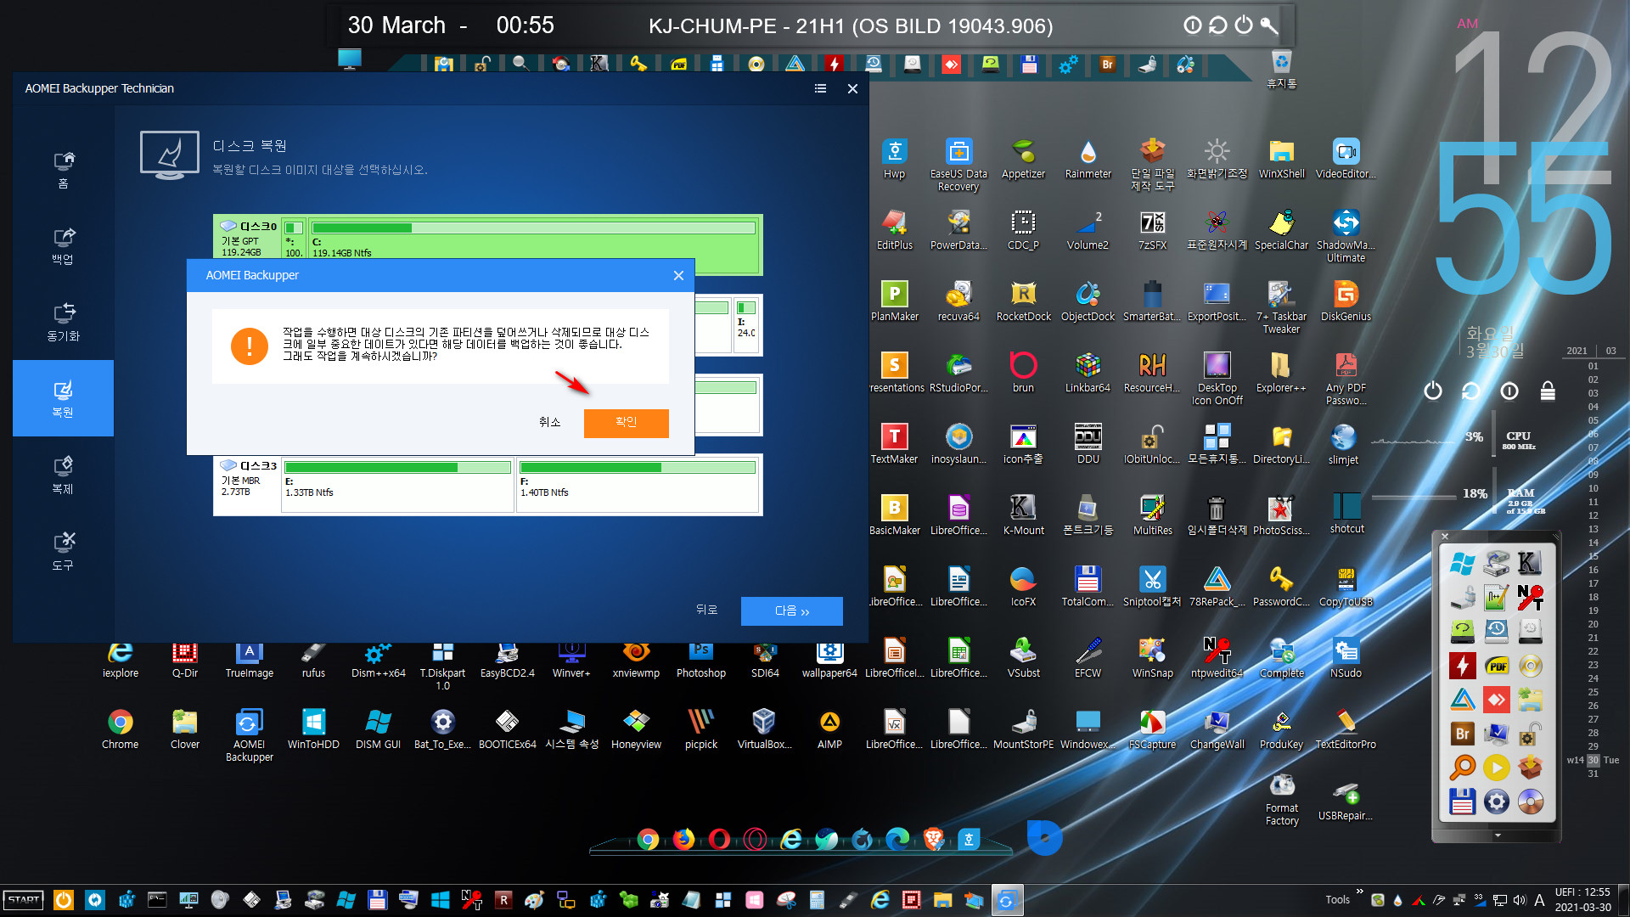Close the AOMEI Backupper warning dialog

(678, 275)
